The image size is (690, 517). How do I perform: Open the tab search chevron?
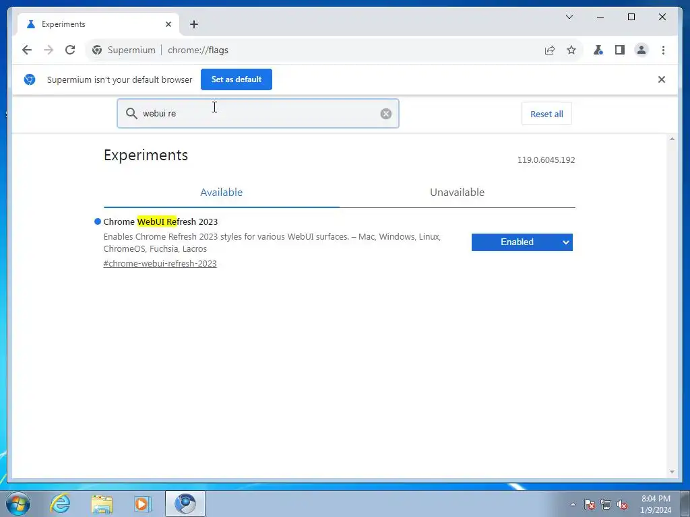click(569, 17)
